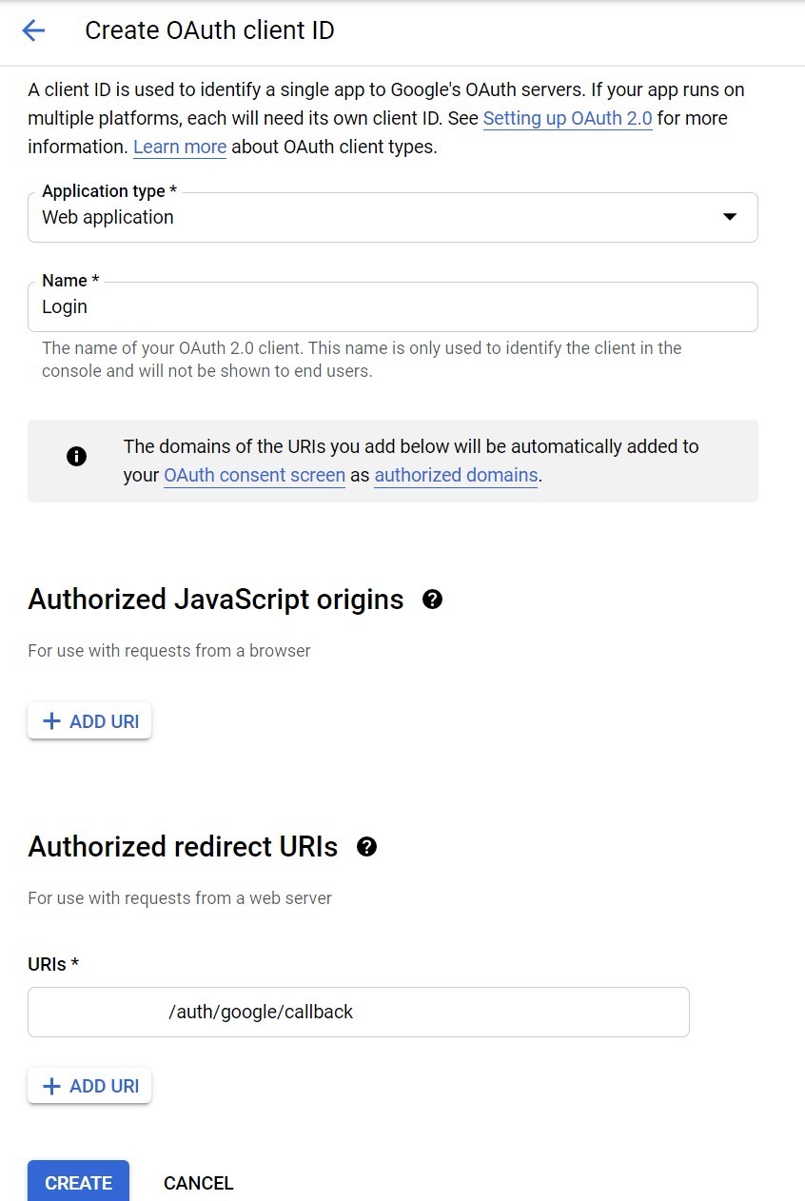
Task: Open the Web application type selector
Action: pos(393,217)
